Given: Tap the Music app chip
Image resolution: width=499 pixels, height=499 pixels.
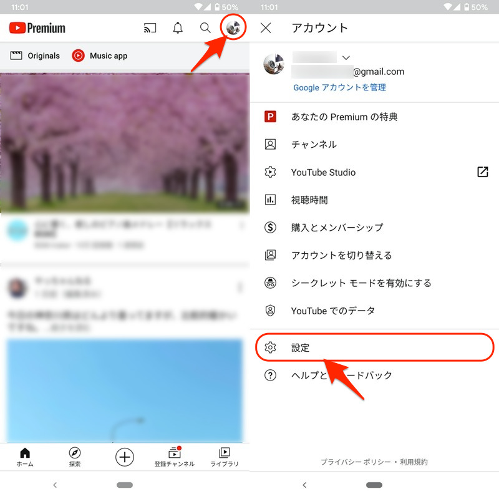Looking at the screenshot, I should (100, 56).
